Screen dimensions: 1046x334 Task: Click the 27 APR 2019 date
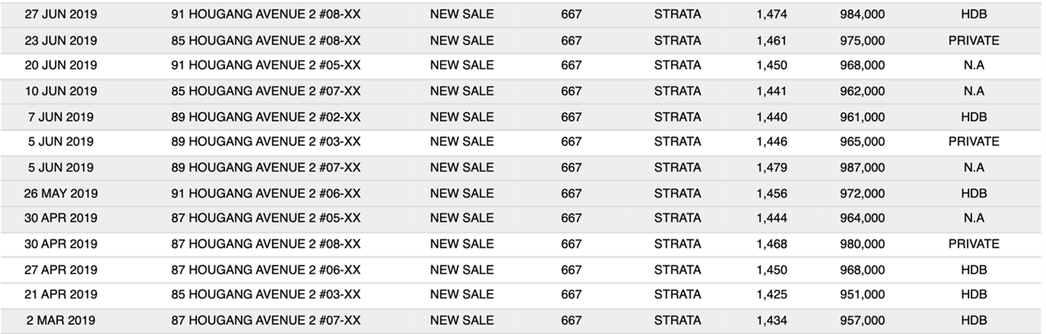coord(61,270)
